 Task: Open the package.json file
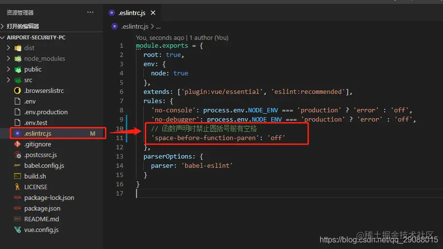click(x=42, y=208)
